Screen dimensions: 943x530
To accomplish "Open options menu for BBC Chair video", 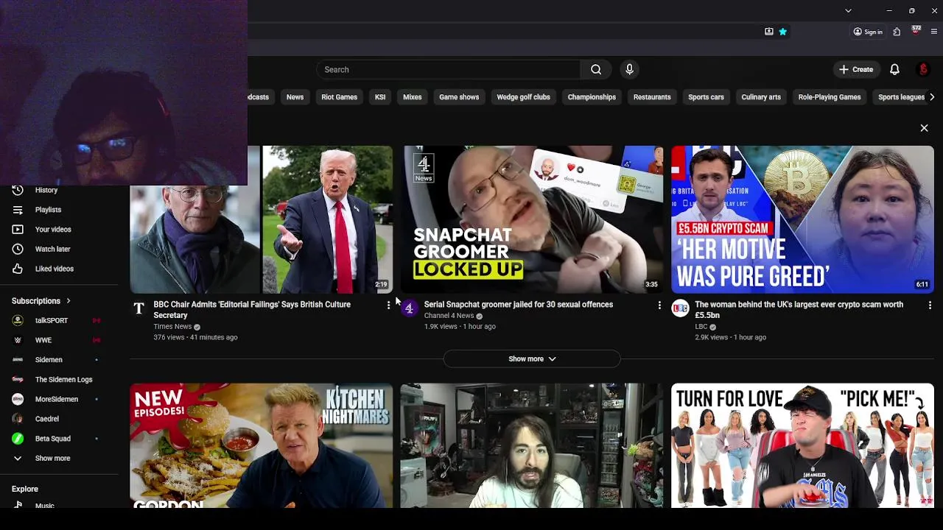I will tap(388, 305).
